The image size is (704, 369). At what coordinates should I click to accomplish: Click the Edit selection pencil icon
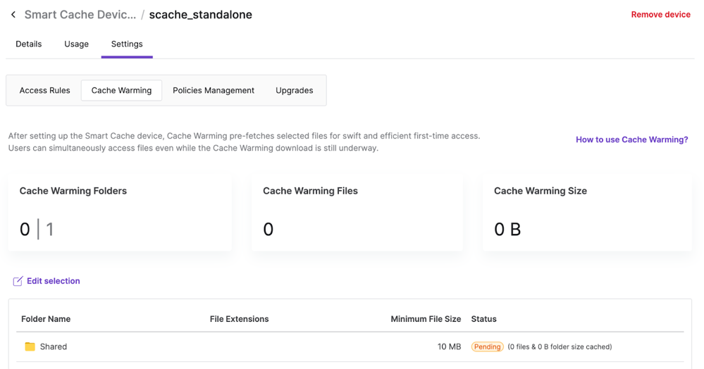point(18,281)
